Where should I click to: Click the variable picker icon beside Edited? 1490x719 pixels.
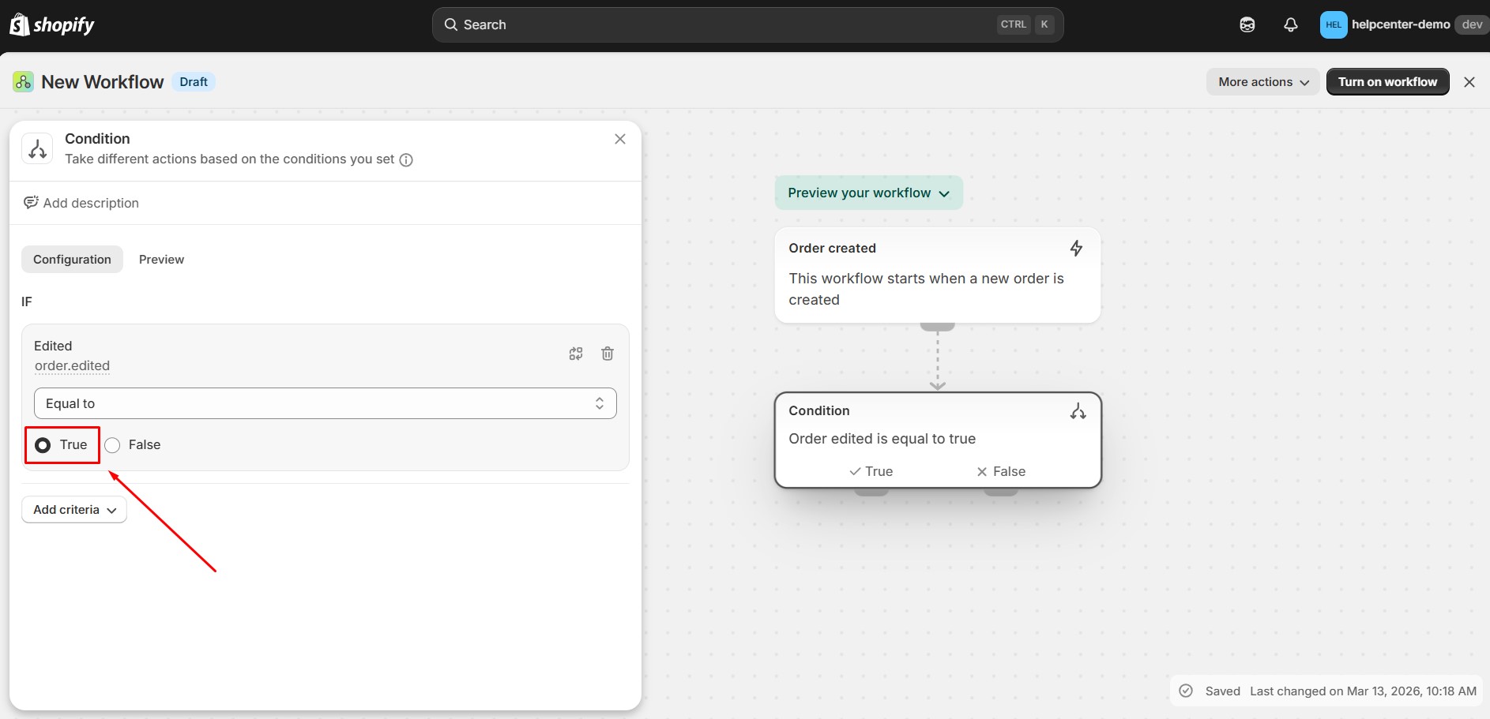tap(576, 354)
